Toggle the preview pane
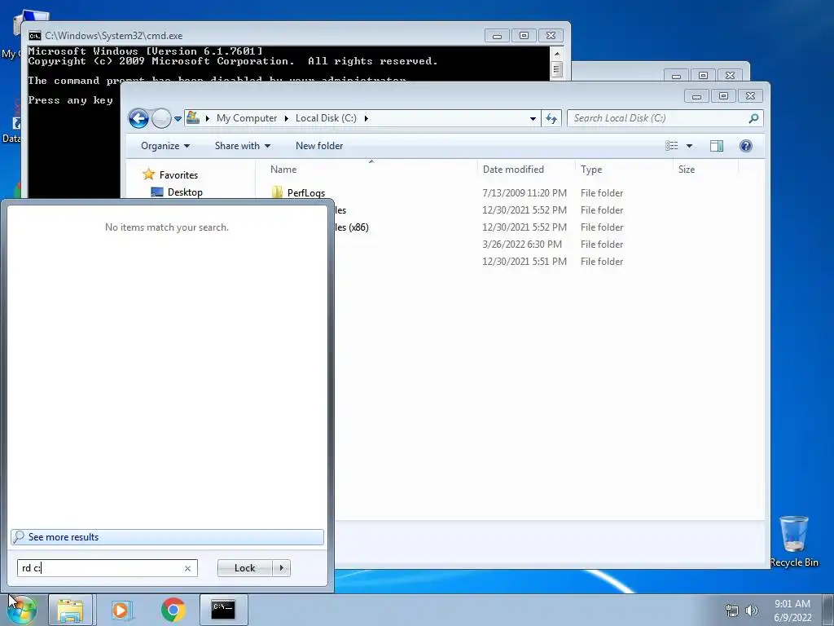 pos(717,146)
